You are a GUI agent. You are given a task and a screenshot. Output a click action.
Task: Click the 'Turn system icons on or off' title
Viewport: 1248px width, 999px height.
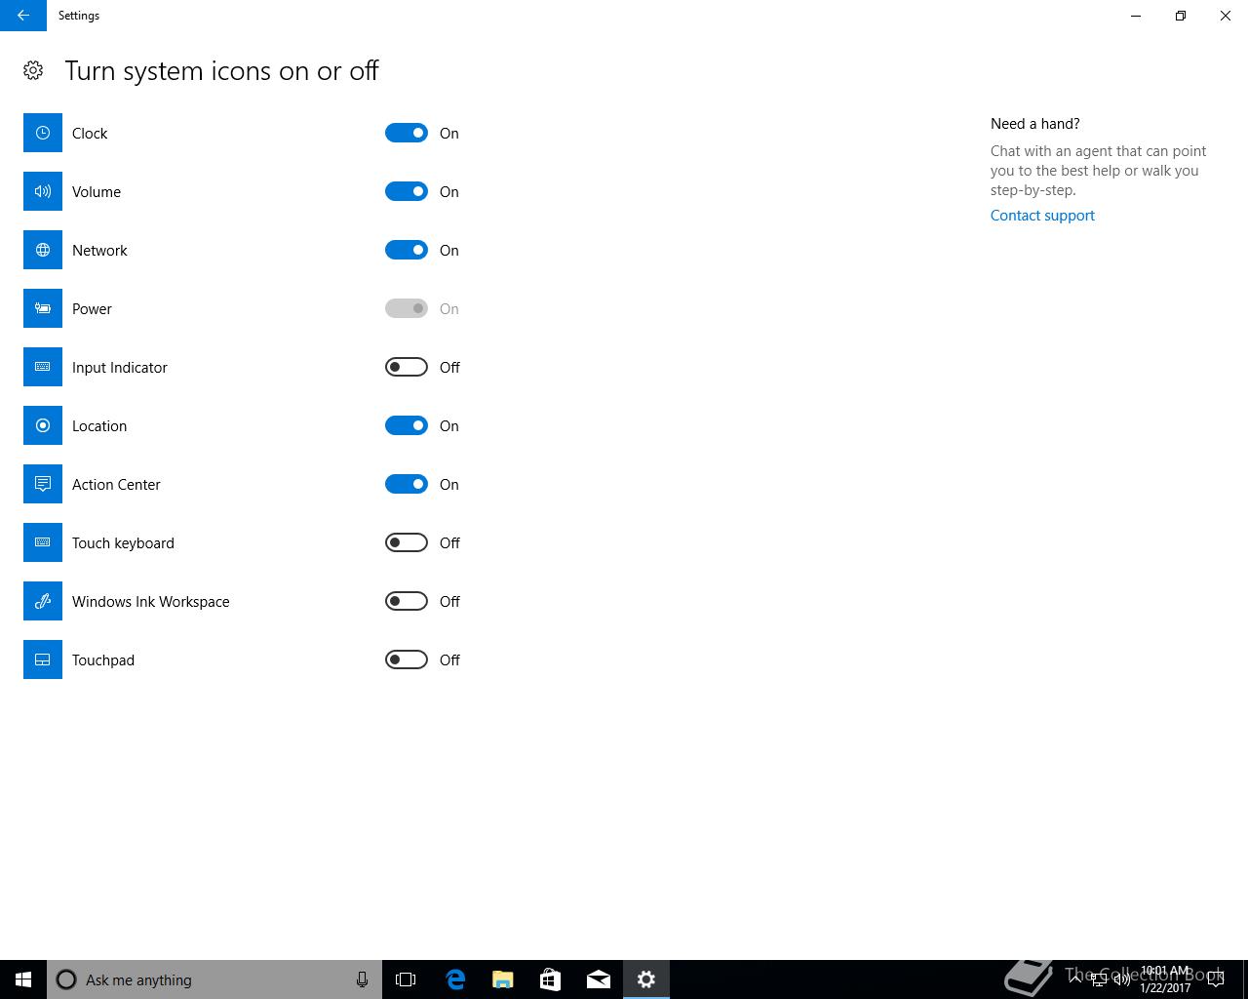click(x=221, y=70)
